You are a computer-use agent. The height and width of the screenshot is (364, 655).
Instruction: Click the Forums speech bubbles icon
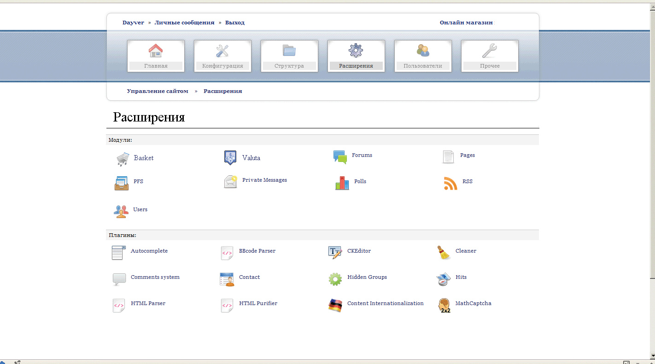coord(340,157)
